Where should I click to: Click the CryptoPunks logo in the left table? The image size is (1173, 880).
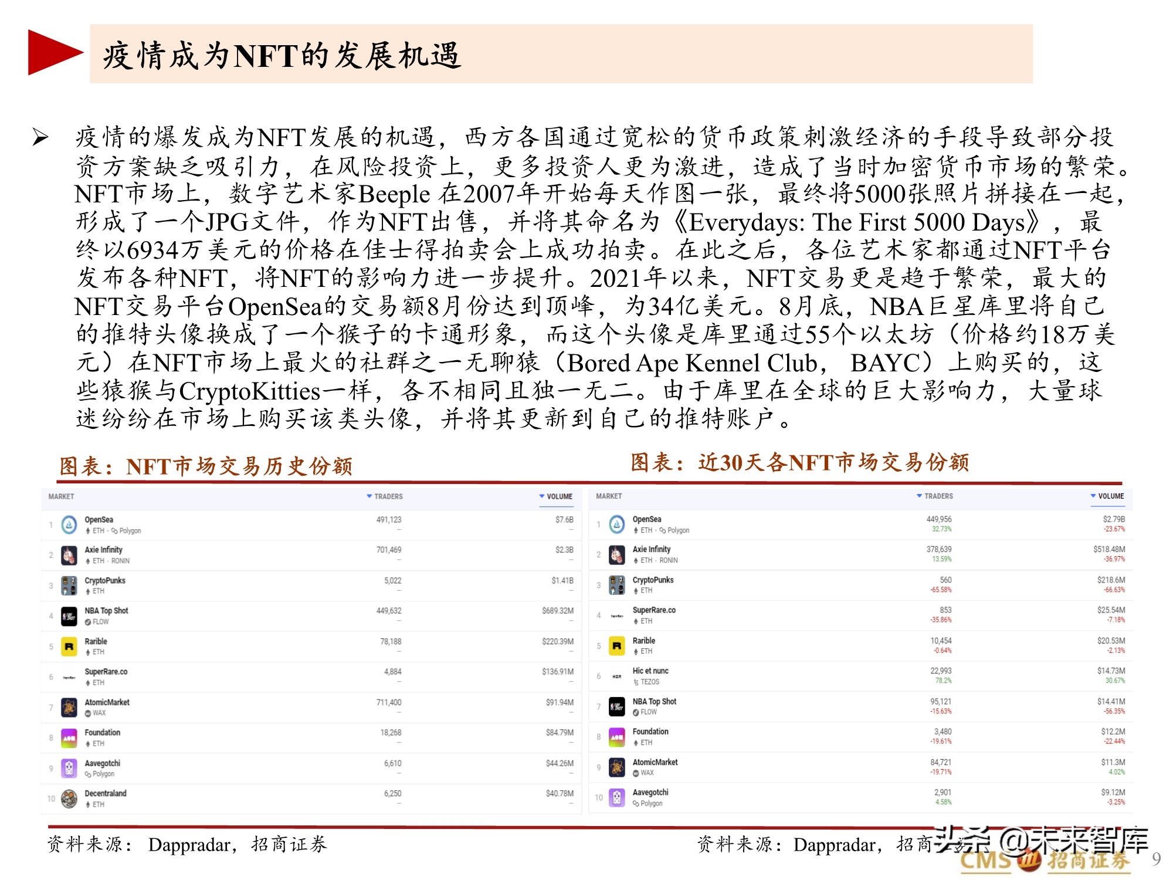pyautogui.click(x=69, y=585)
